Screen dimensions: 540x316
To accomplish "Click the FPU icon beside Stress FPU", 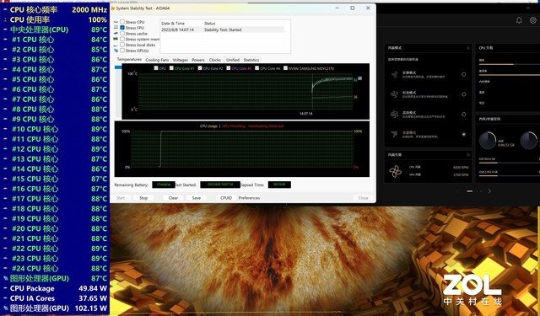I will (x=116, y=28).
